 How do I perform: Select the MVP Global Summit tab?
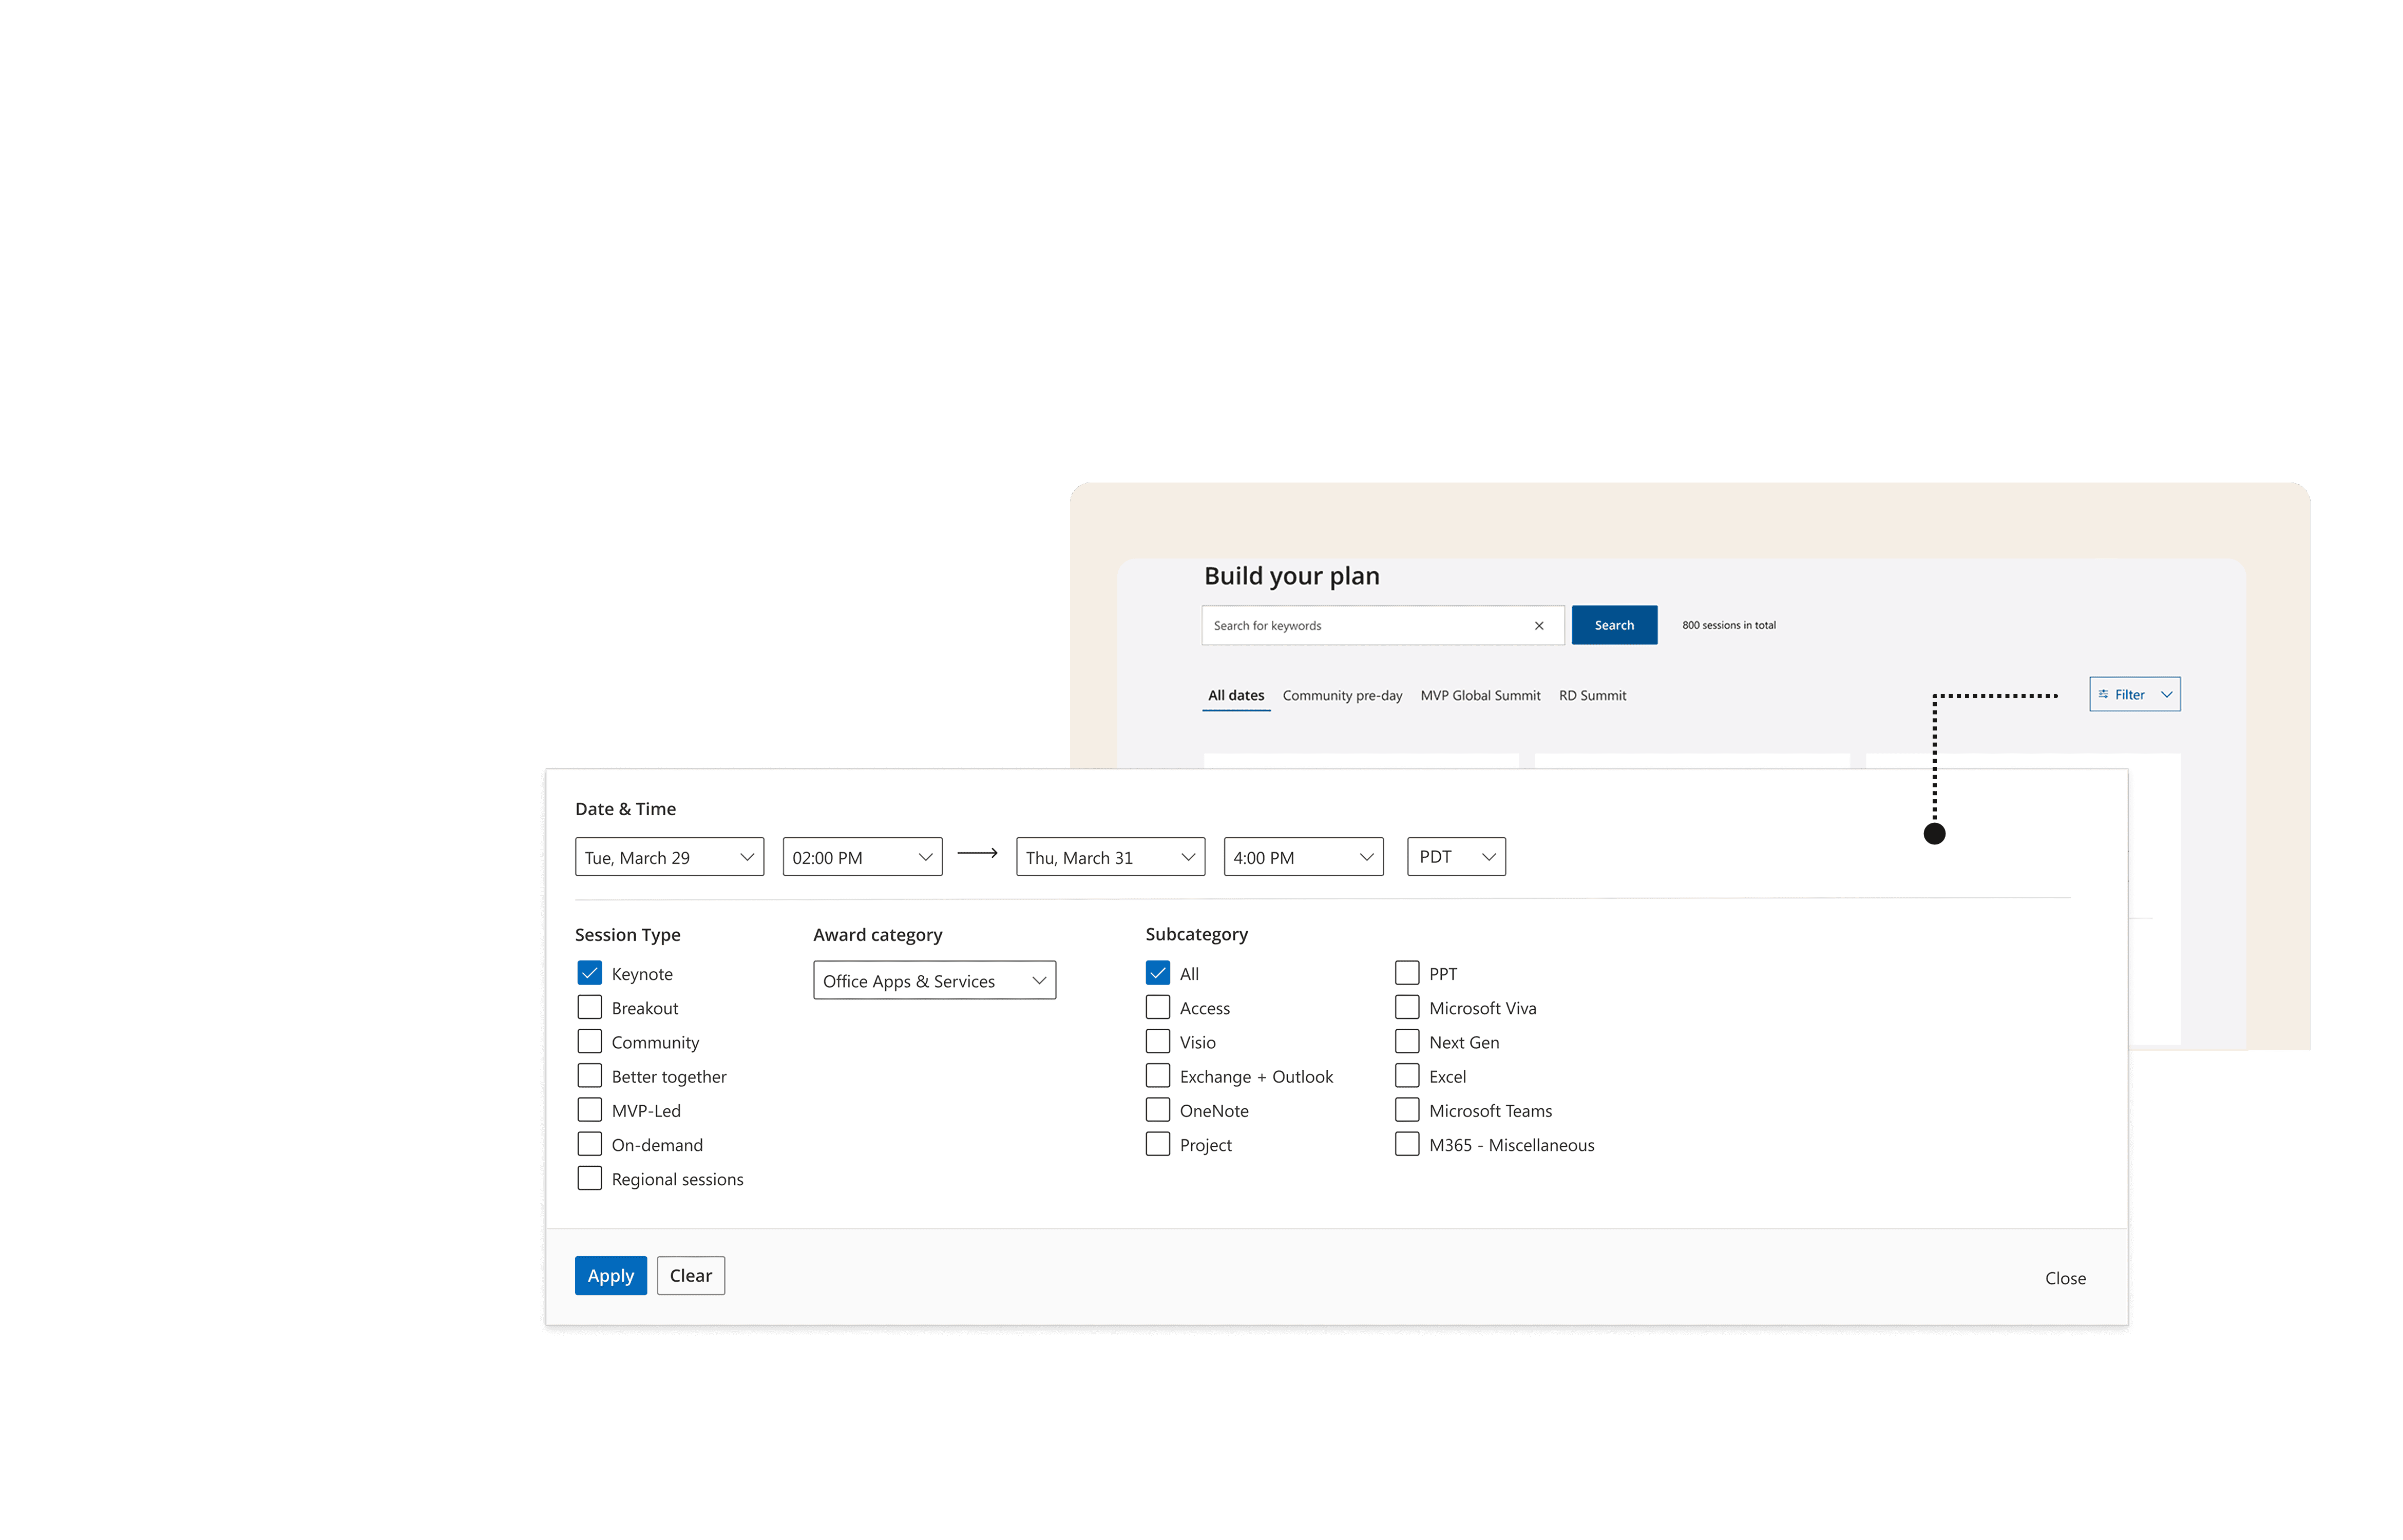click(x=1480, y=696)
